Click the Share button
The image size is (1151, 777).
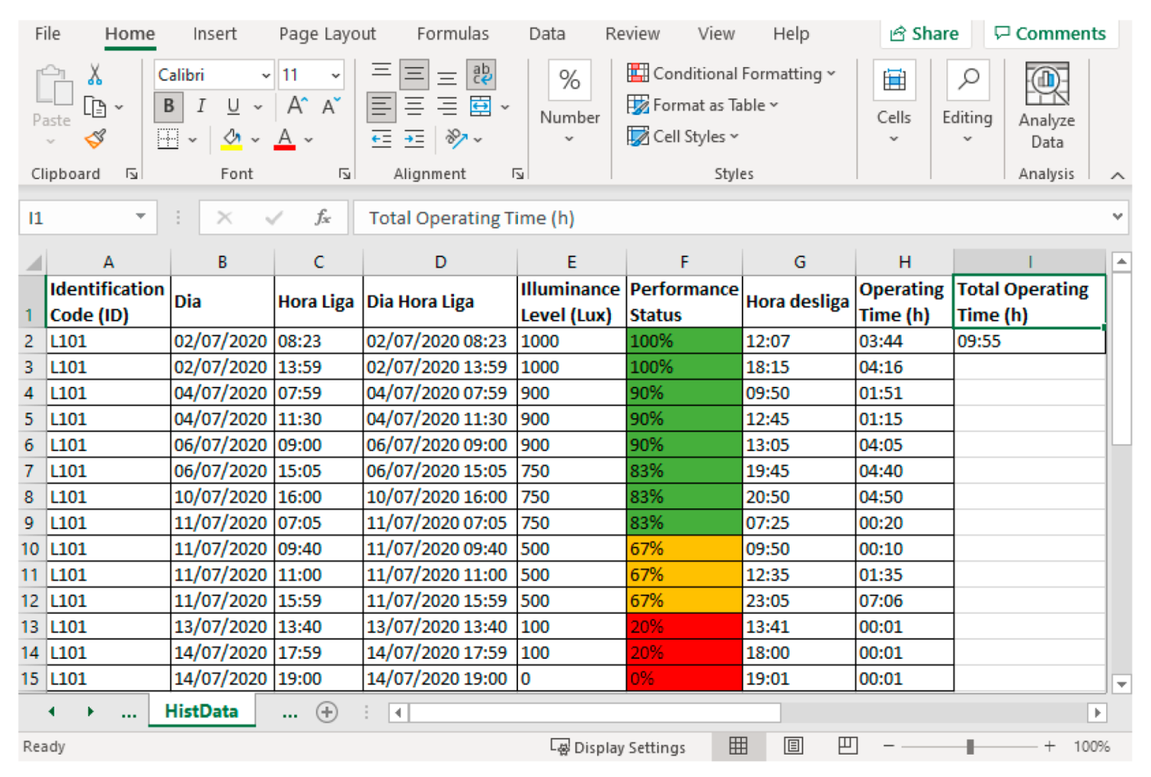tap(925, 34)
